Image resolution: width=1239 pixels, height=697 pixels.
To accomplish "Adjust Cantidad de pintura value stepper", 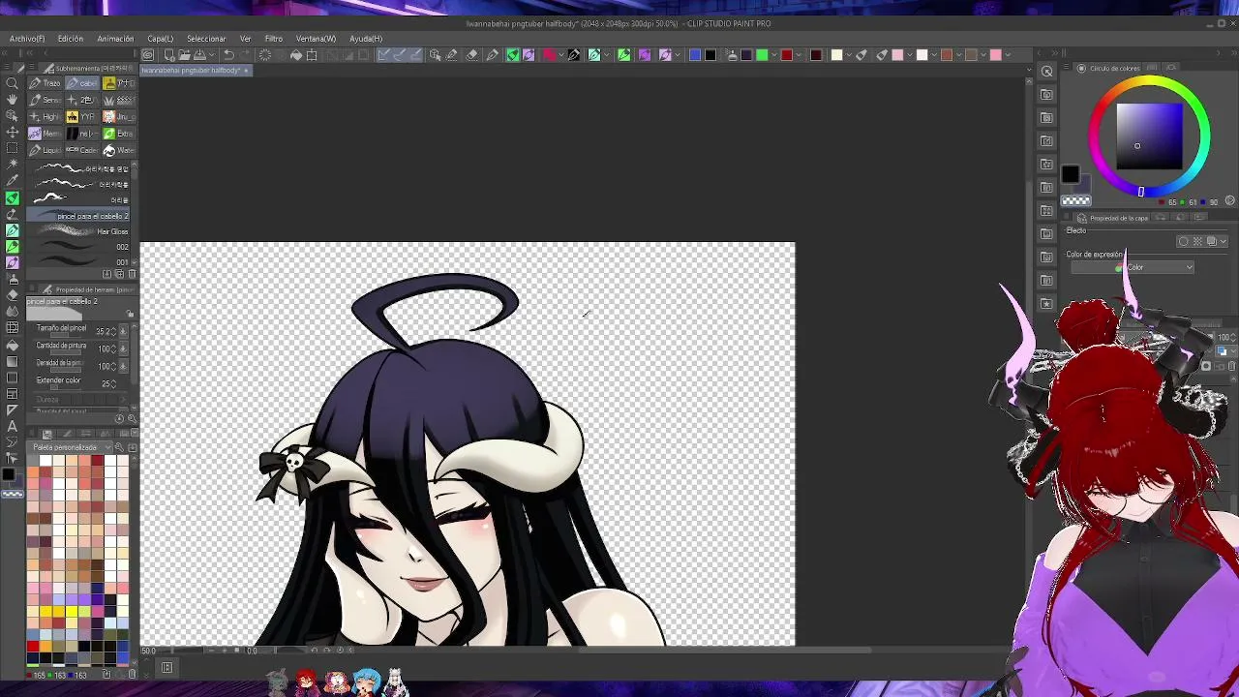I will tap(114, 349).
